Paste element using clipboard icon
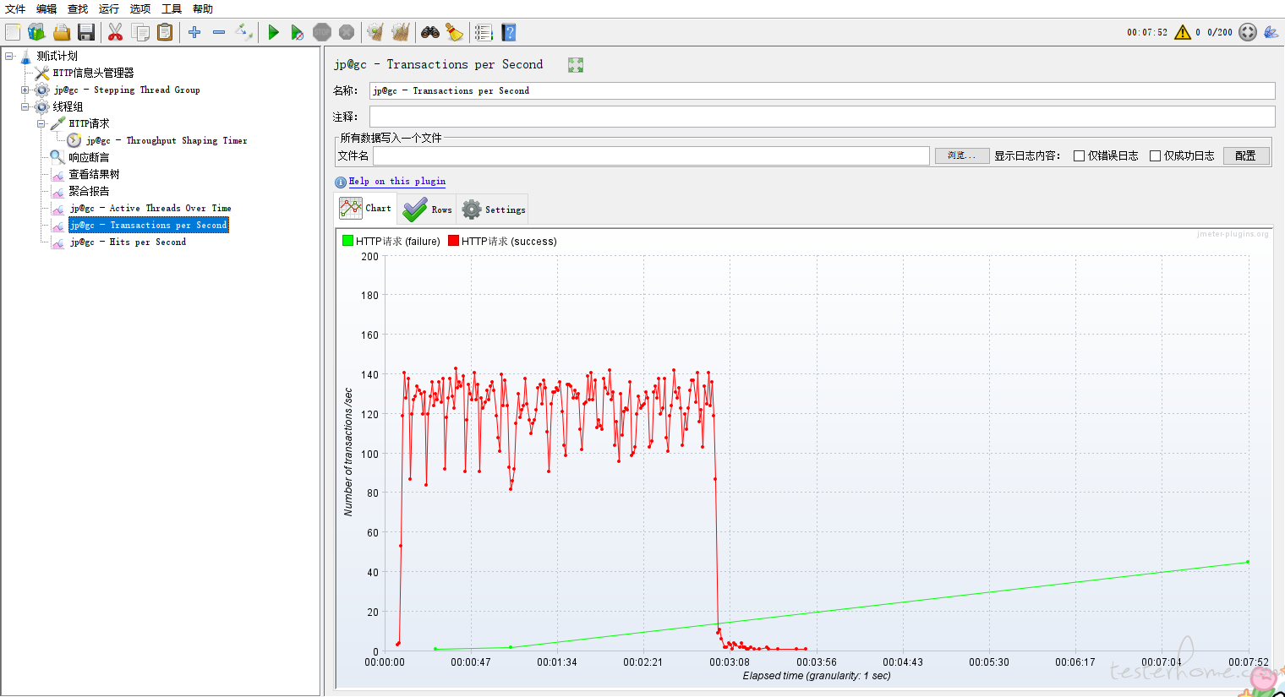Screen dimensions: 1285x697 pos(165,32)
